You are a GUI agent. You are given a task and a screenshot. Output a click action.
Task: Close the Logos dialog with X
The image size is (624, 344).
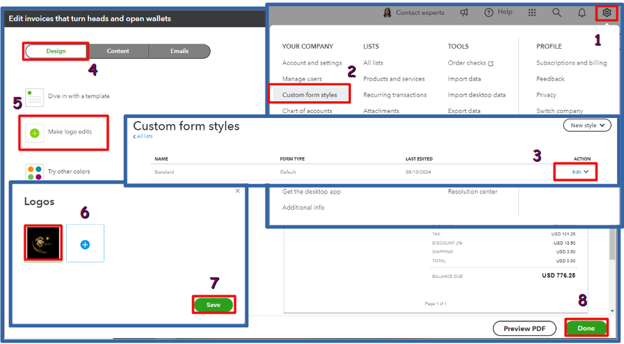coord(237,191)
